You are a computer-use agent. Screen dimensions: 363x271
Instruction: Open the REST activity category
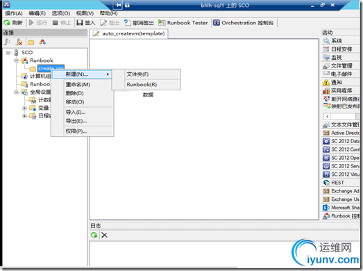[x=341, y=183]
